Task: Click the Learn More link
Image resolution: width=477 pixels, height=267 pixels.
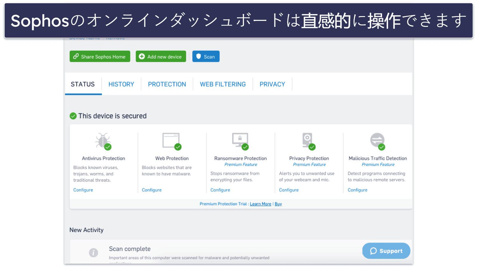Action: point(260,204)
